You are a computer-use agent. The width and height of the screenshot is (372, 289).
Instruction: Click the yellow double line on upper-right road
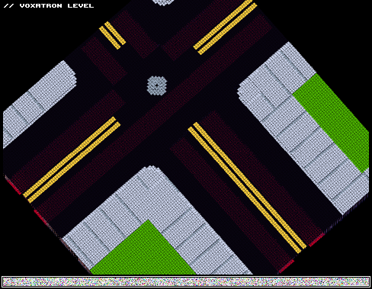225,27
